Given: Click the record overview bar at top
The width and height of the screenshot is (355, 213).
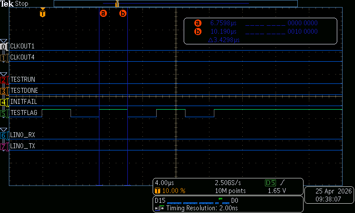Looking at the screenshot, I should pos(175,4).
